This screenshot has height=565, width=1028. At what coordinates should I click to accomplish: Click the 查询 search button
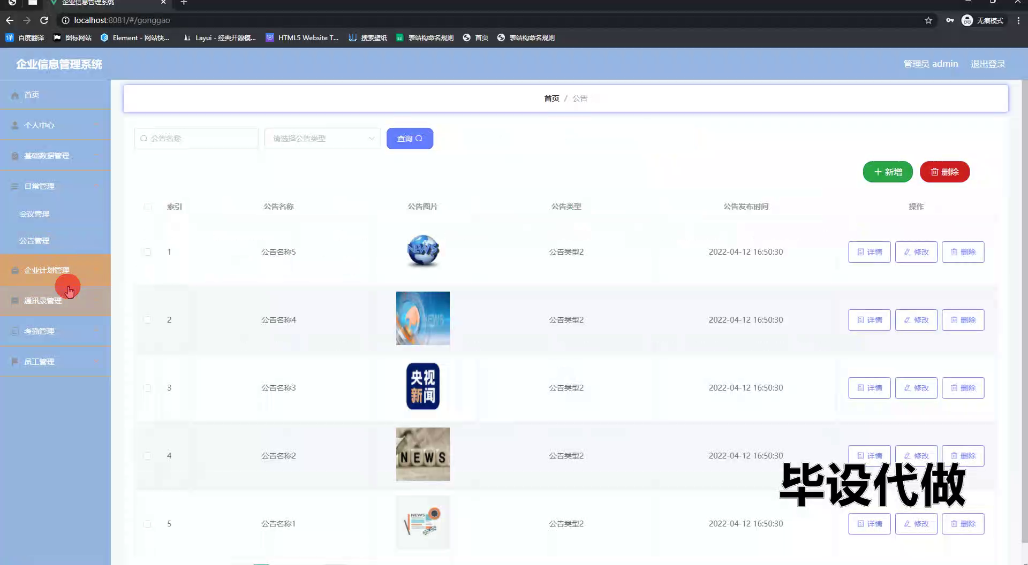point(410,139)
